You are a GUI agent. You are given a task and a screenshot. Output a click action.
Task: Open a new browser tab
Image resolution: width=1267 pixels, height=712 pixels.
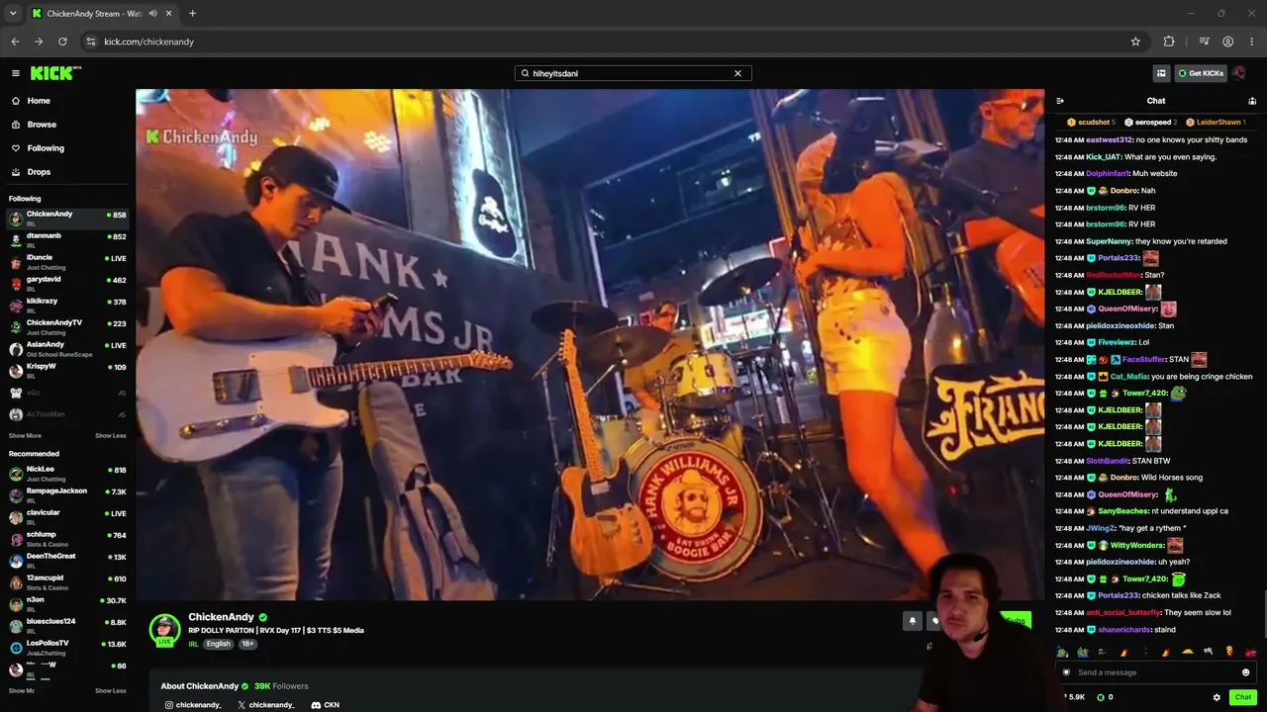pos(192,14)
